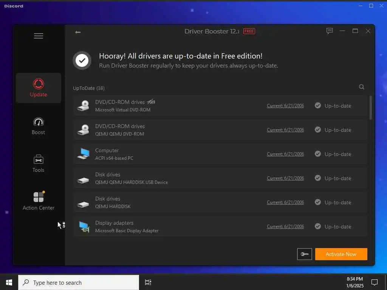The width and height of the screenshot is (387, 290).
Task: Open the hamburger menu in Driver Booster
Action: [x=39, y=36]
